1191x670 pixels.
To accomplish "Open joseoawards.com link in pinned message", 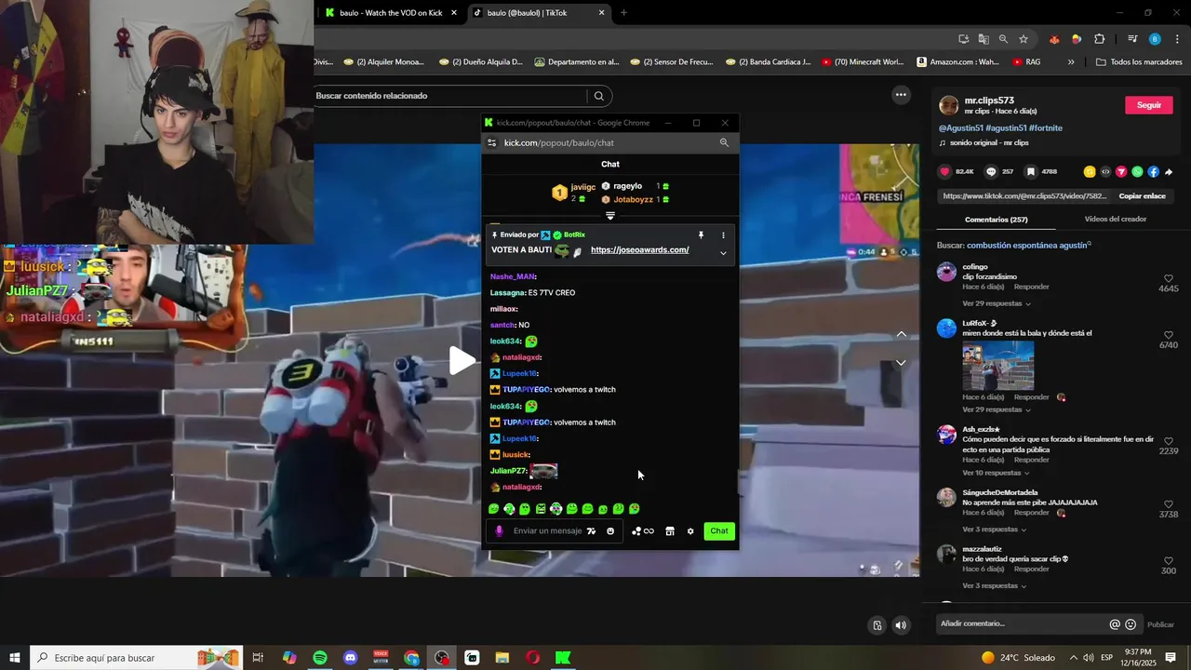I will (x=639, y=250).
